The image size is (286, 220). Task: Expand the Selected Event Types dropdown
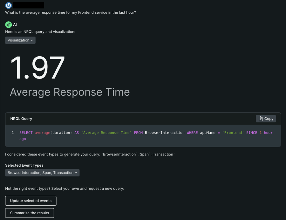click(42, 173)
